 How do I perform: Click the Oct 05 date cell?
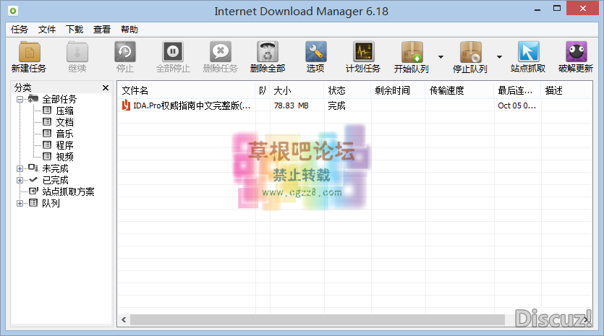516,105
